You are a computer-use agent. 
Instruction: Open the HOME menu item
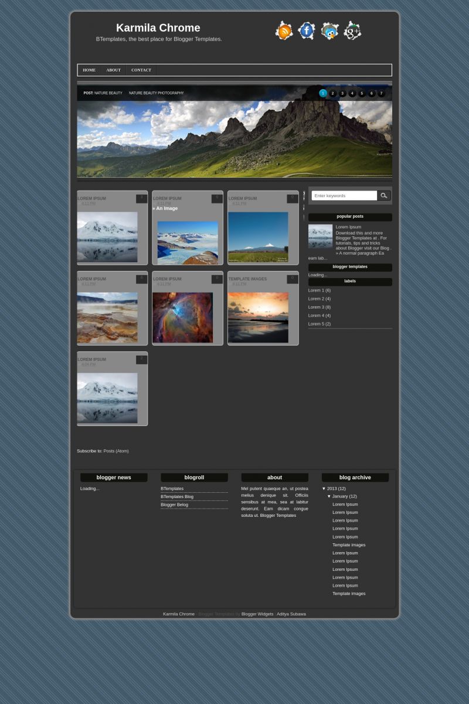tap(89, 70)
